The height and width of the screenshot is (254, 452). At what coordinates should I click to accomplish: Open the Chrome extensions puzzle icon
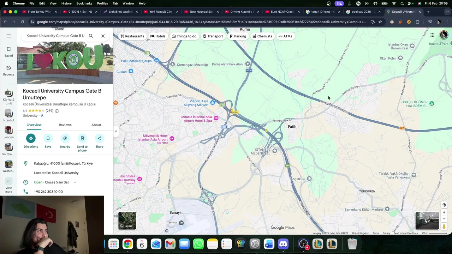[417, 22]
